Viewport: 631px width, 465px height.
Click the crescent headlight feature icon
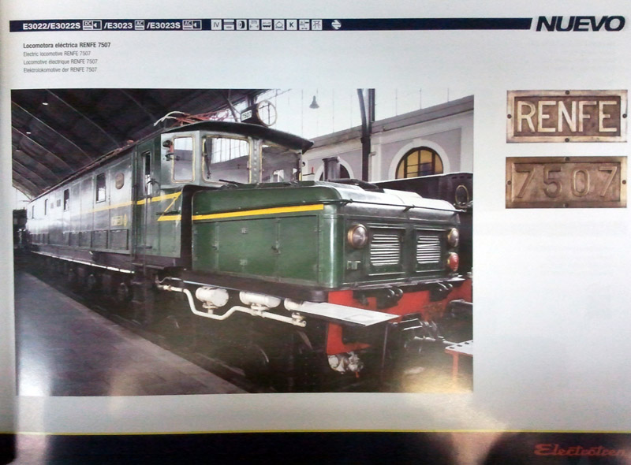point(241,25)
